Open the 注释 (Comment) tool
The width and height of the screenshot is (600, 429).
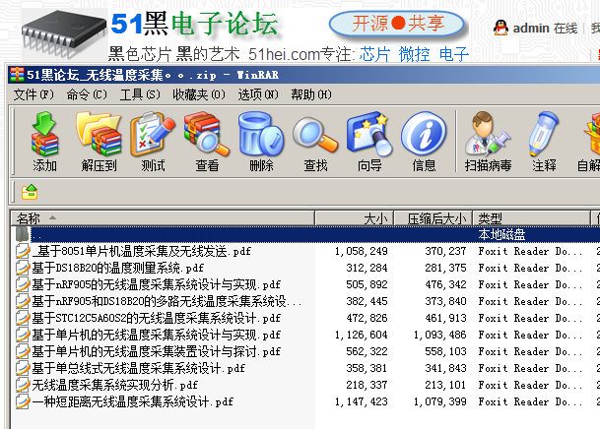[544, 142]
